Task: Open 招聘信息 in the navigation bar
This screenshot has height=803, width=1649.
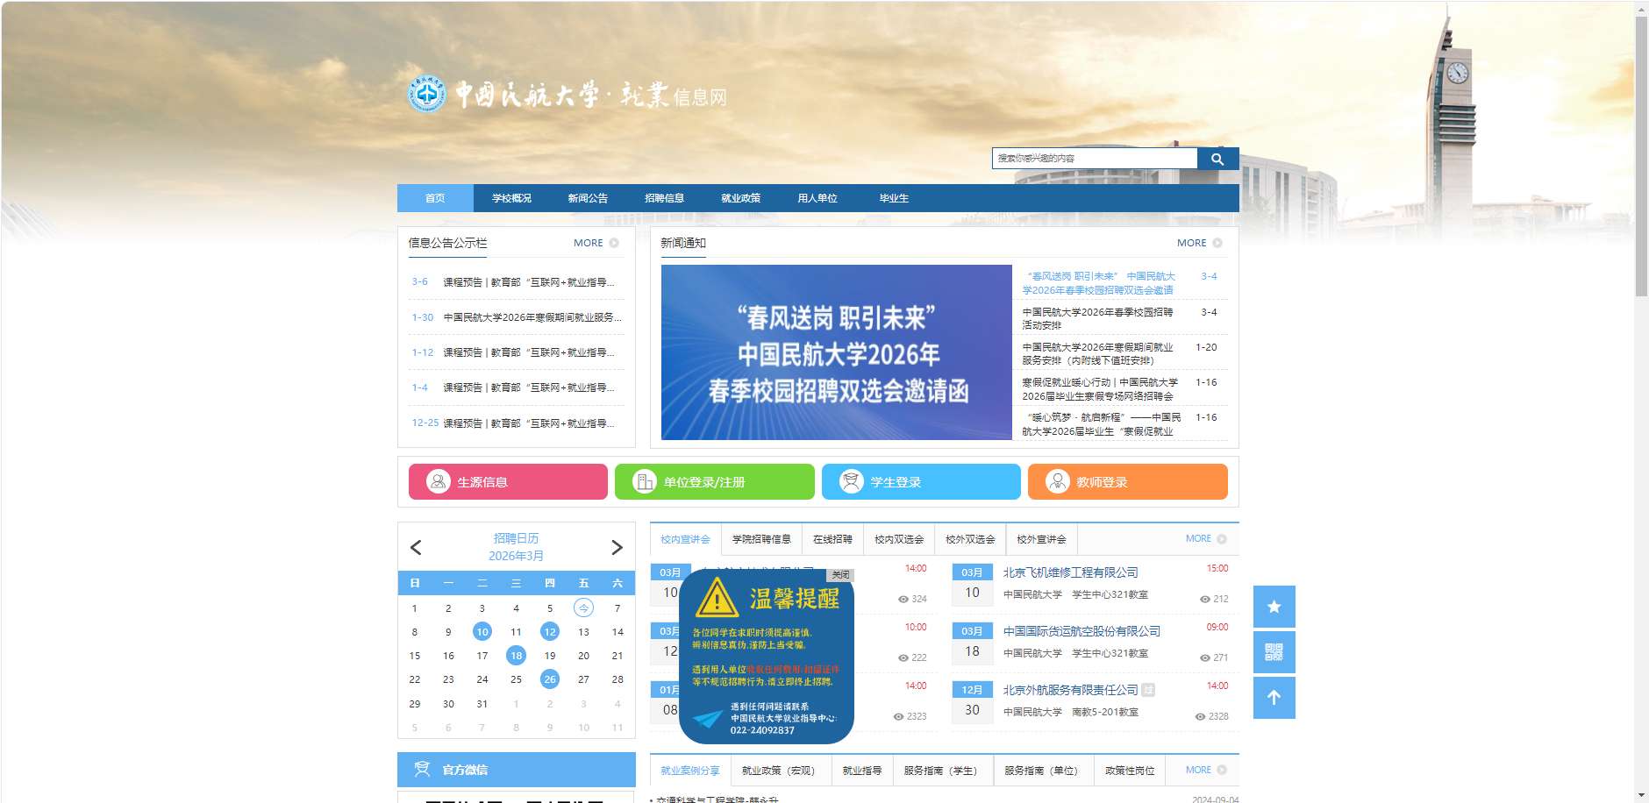Action: click(664, 198)
